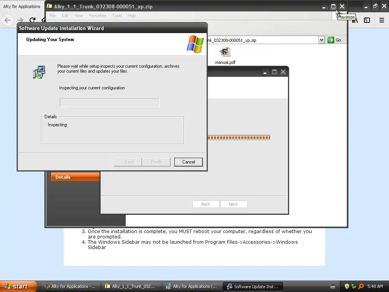The width and height of the screenshot is (389, 292).
Task: Click the Go label next to address bar
Action: pos(338,40)
